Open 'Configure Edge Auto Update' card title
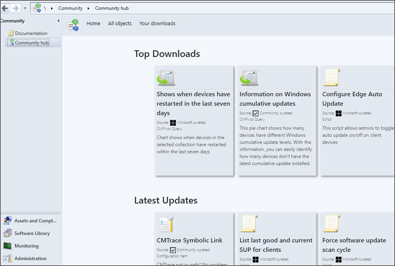The image size is (395, 266). pyautogui.click(x=352, y=99)
